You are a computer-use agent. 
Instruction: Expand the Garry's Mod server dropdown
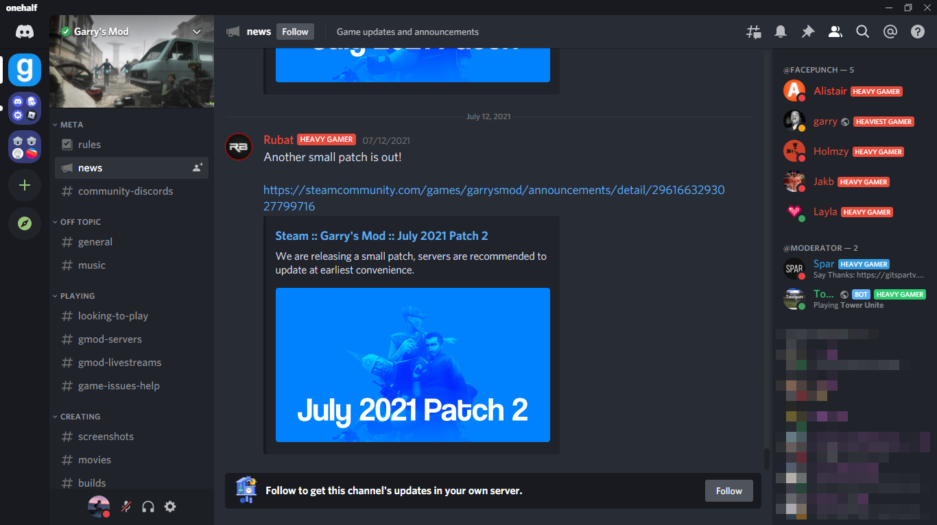[197, 32]
